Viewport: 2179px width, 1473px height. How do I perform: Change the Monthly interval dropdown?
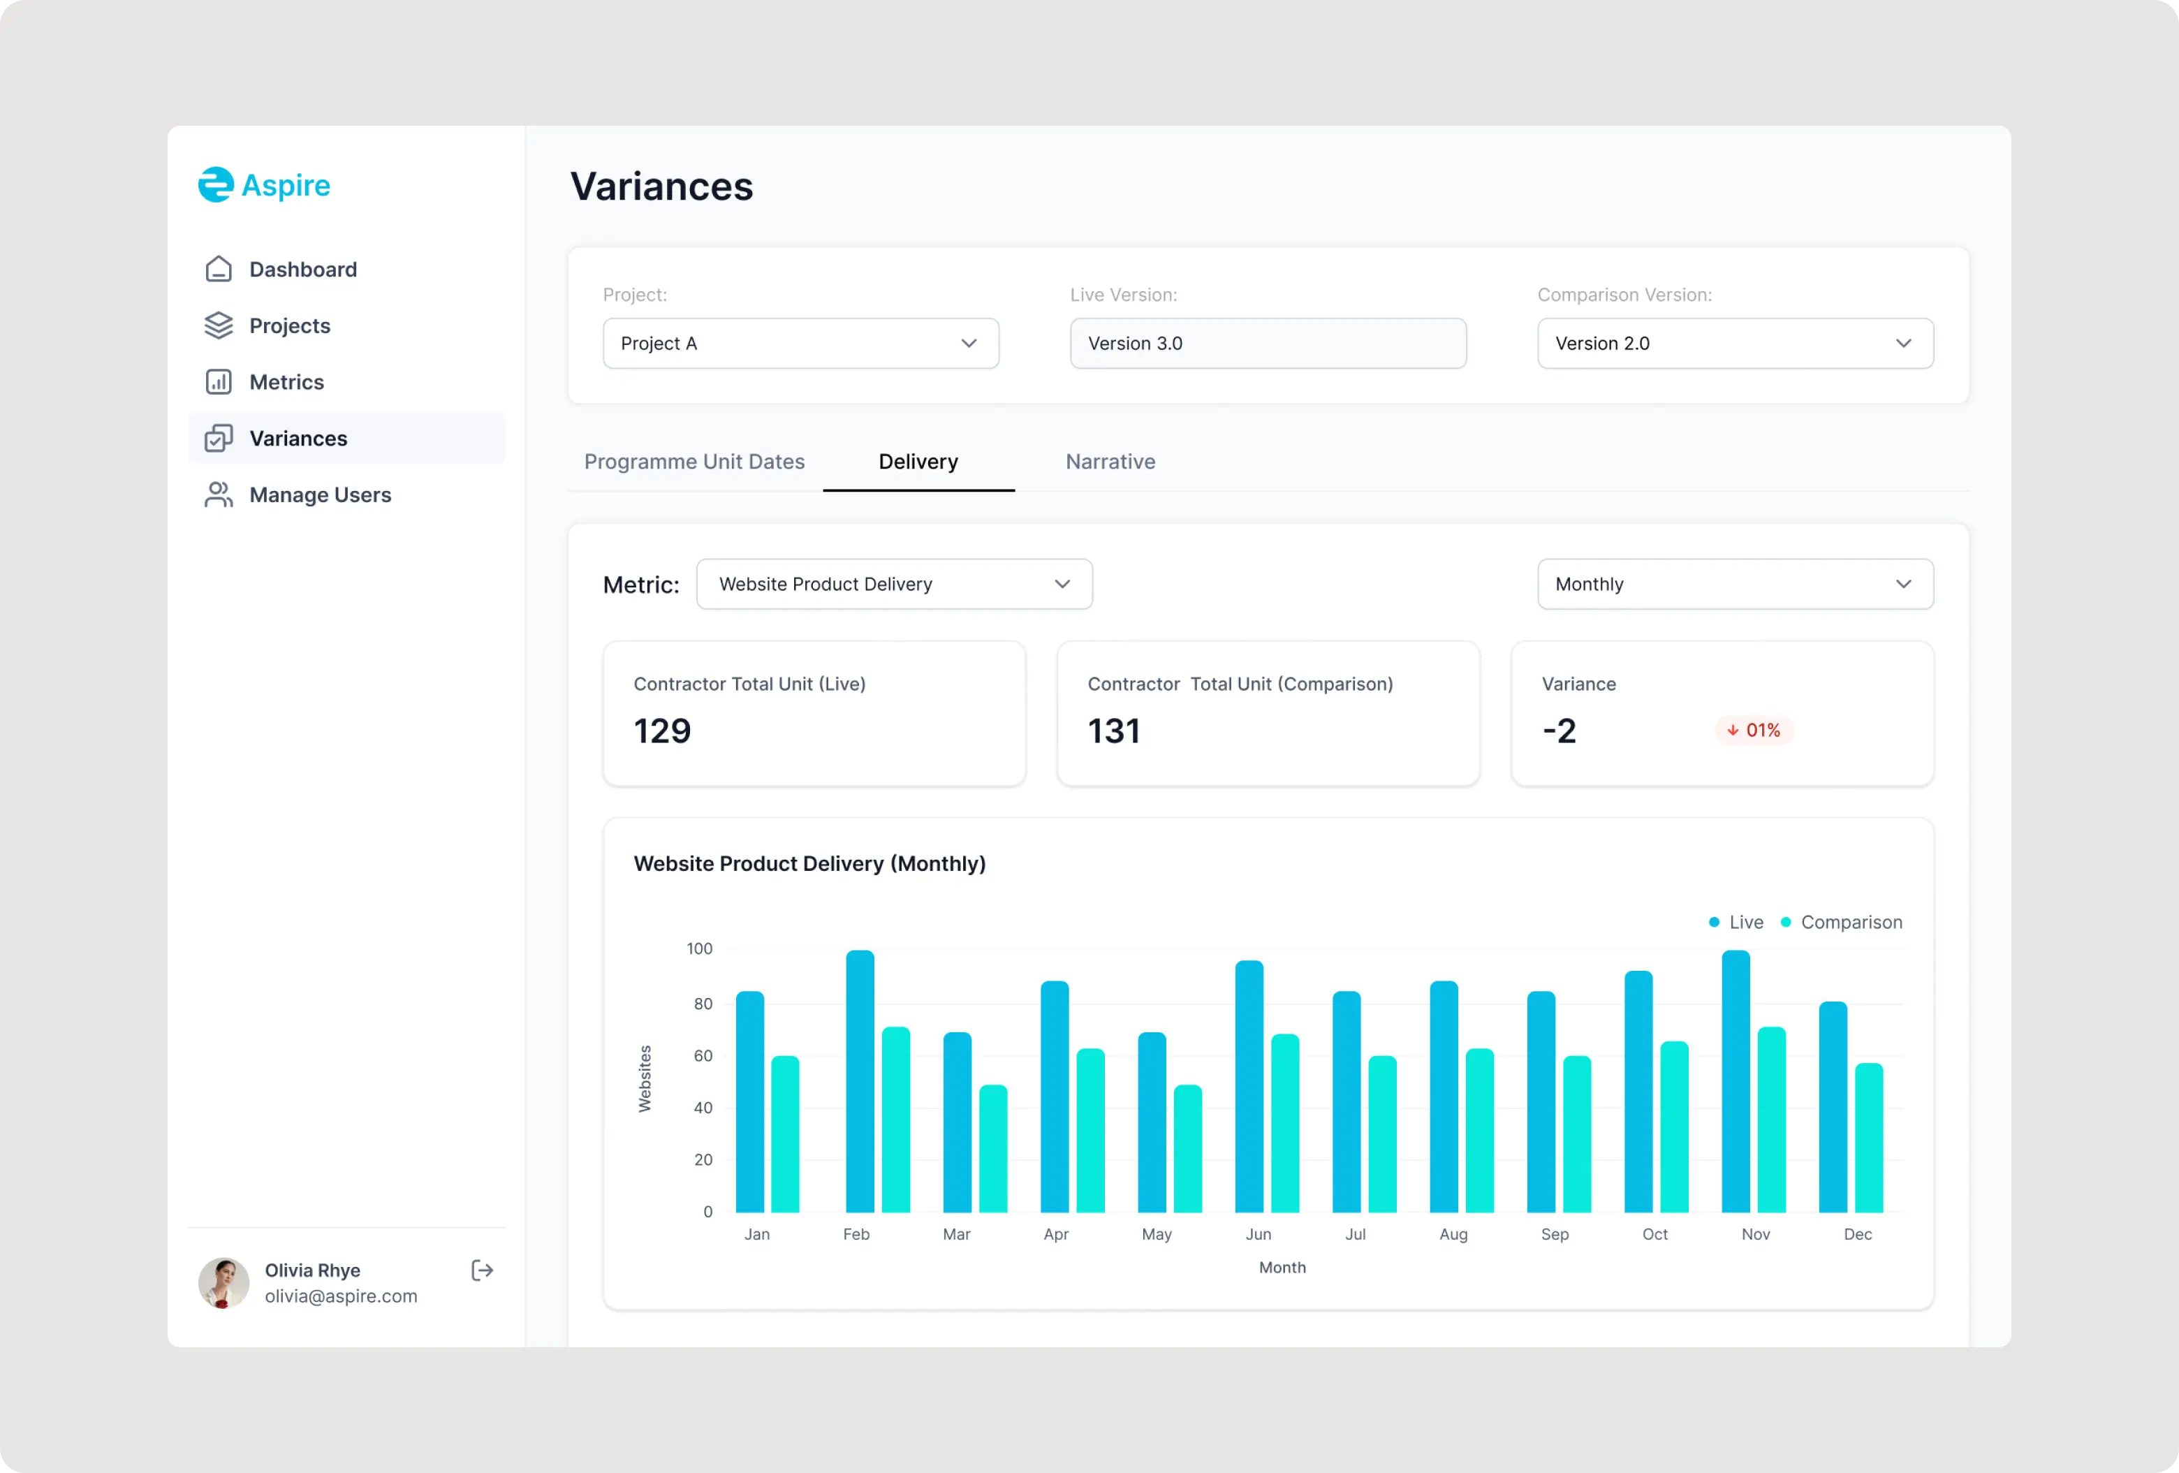point(1735,584)
